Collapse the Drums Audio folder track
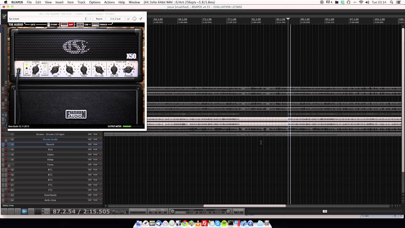Screen dimensions: 405x228 tap(6, 140)
